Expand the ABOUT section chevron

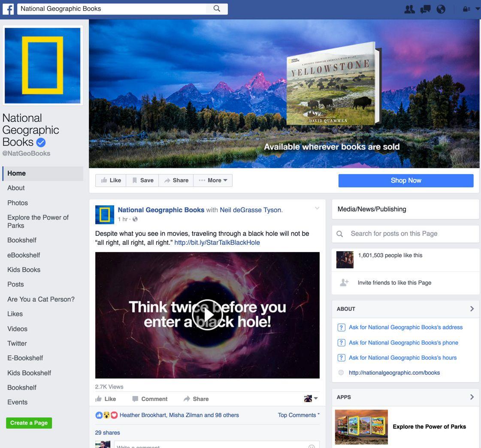(x=472, y=309)
